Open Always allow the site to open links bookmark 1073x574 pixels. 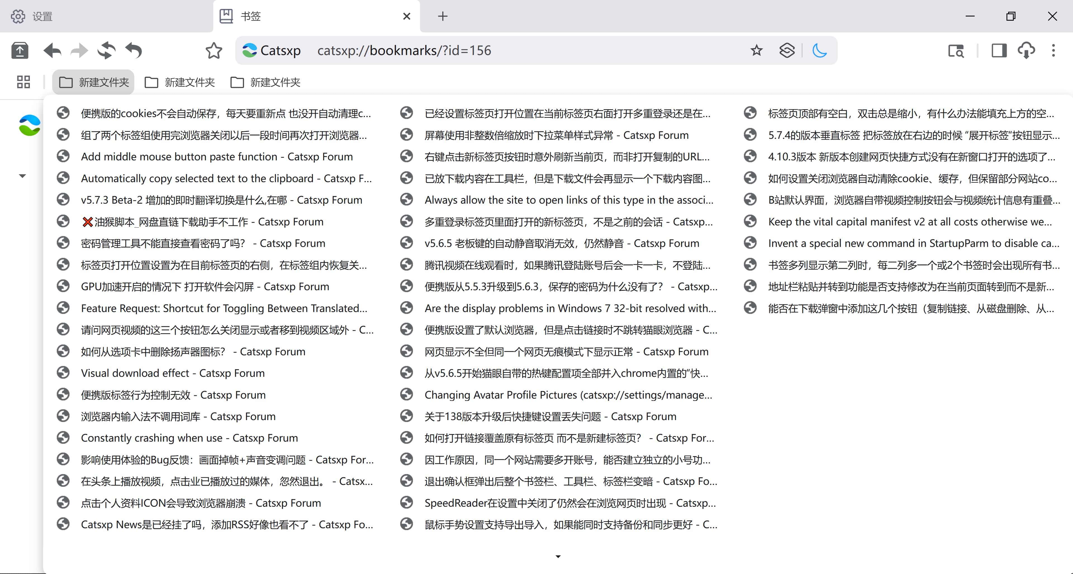click(558, 200)
